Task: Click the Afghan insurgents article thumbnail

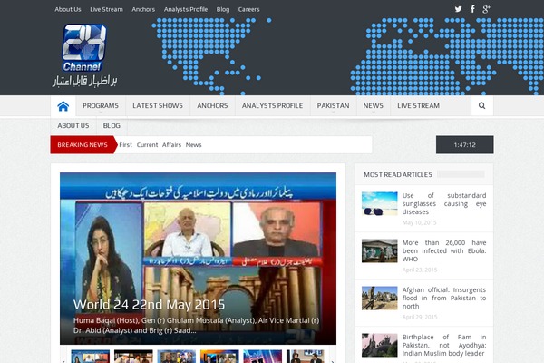Action: [x=380, y=298]
